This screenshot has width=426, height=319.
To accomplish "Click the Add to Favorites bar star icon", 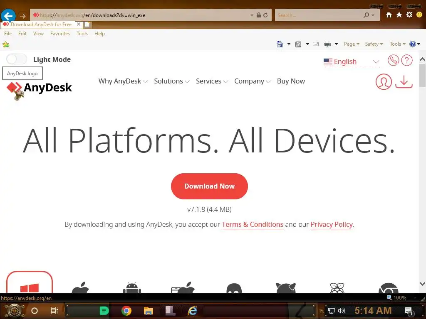I will (6, 44).
